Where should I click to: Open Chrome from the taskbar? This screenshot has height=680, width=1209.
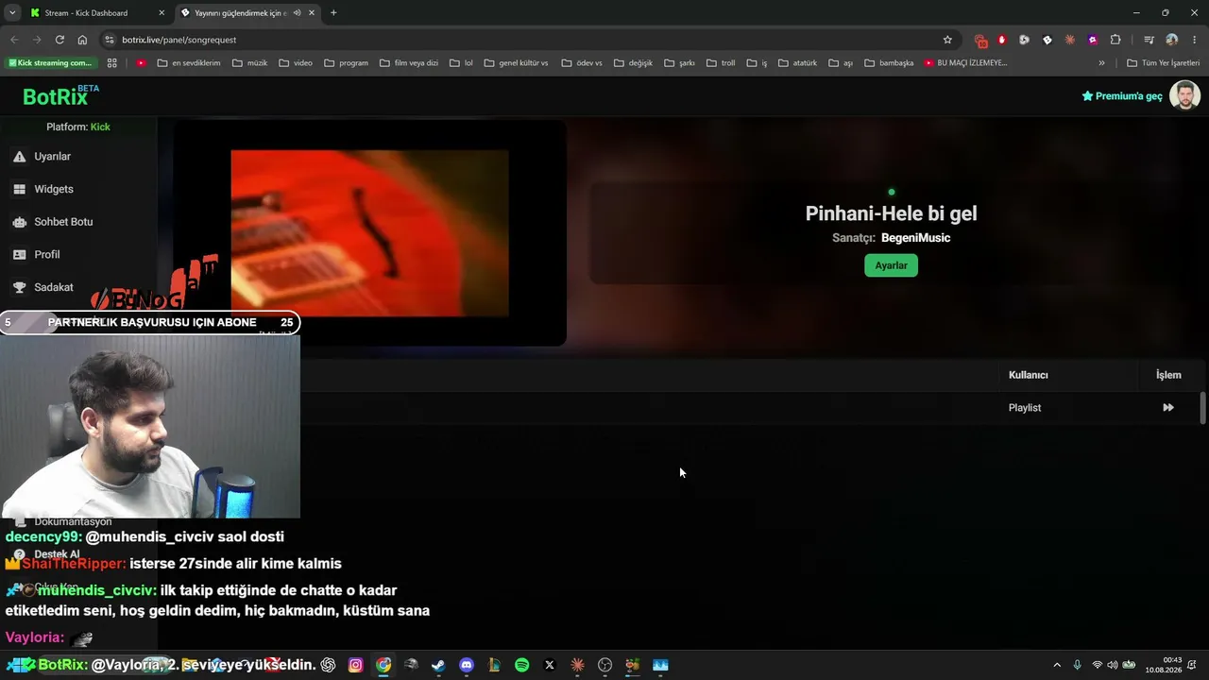383,665
